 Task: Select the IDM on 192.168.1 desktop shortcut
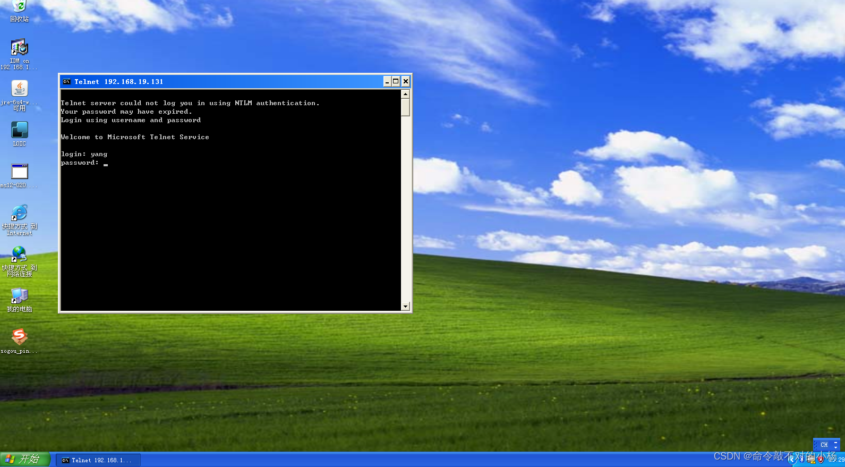19,54
